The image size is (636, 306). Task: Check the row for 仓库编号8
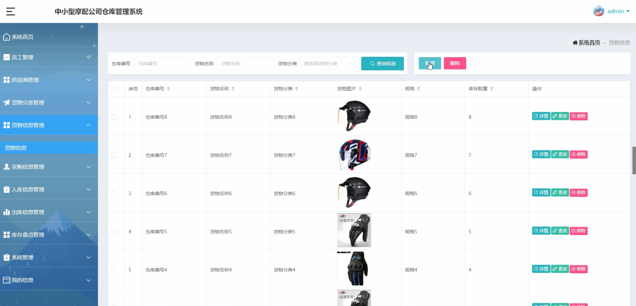pos(114,117)
